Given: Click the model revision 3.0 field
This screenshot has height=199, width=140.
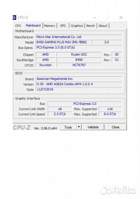Looking at the screenshot, I should [x=107, y=42].
